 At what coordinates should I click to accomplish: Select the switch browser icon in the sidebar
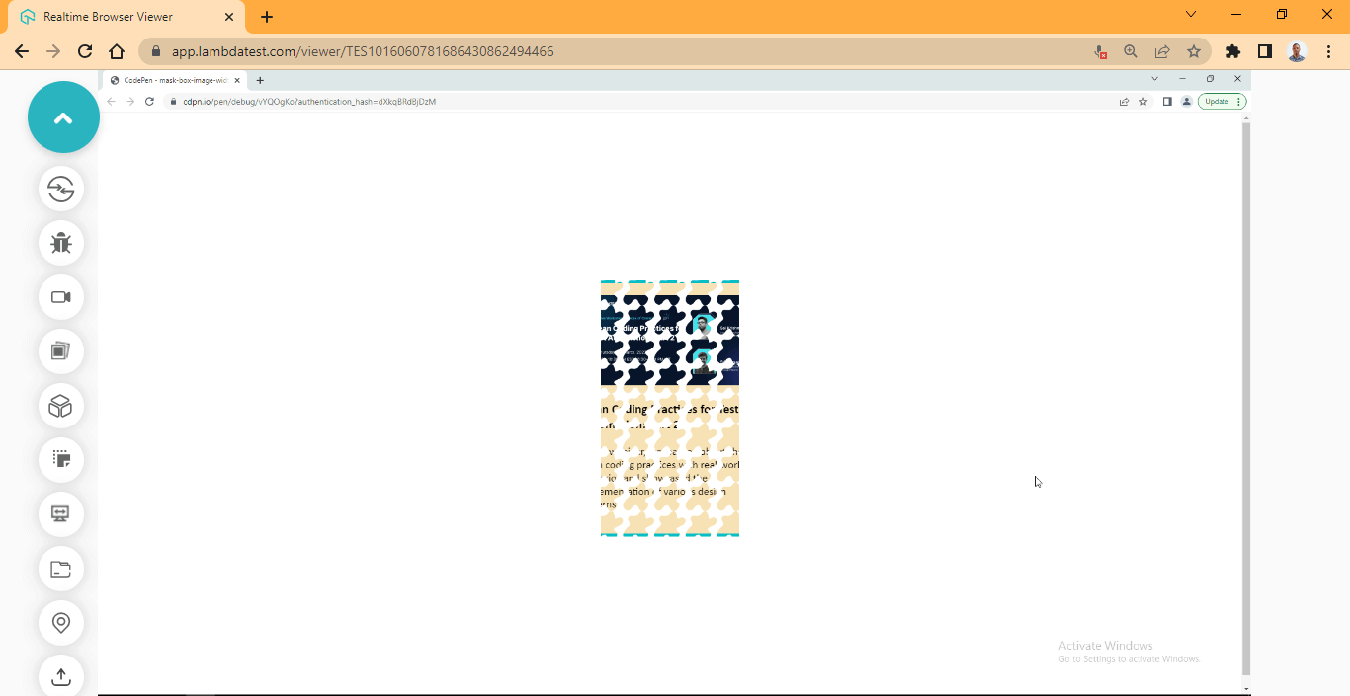coord(61,190)
